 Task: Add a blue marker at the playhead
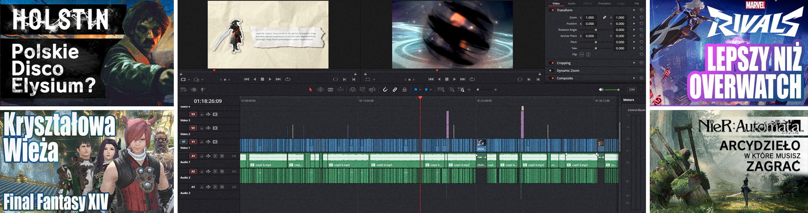[x=426, y=89]
